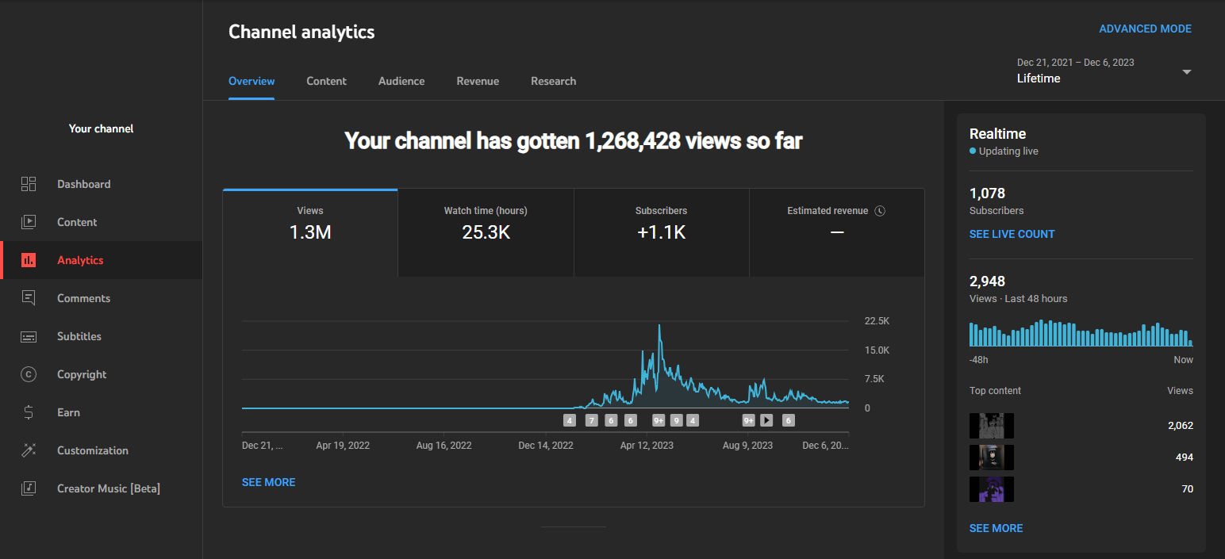Click SEE MORE in the Realtime panel
1225x559 pixels.
(x=997, y=528)
